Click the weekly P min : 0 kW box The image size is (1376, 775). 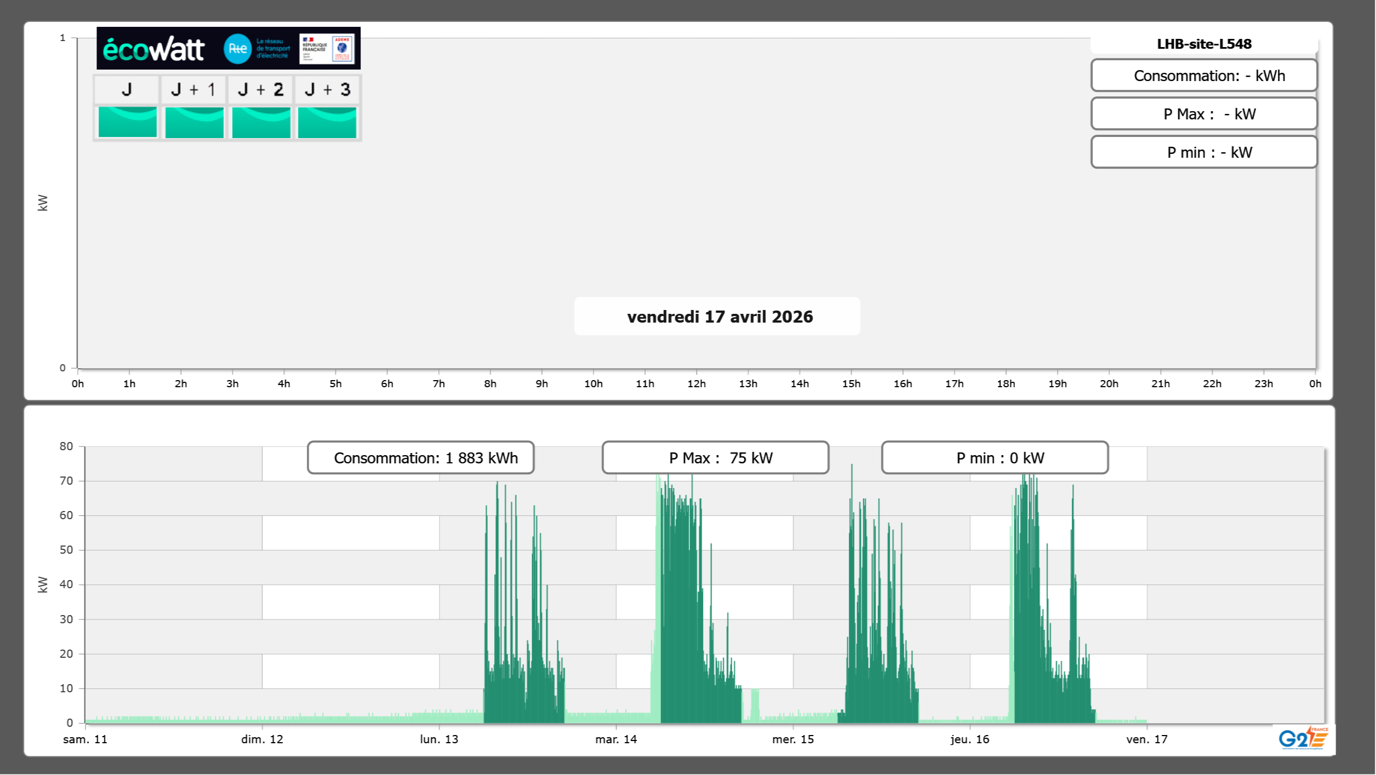(x=995, y=458)
